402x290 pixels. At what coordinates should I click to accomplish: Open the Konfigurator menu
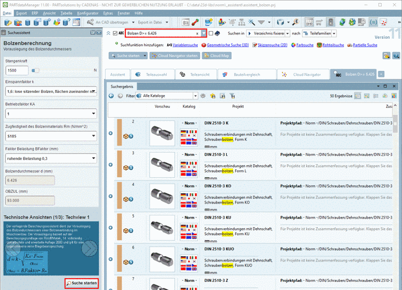coord(88,12)
